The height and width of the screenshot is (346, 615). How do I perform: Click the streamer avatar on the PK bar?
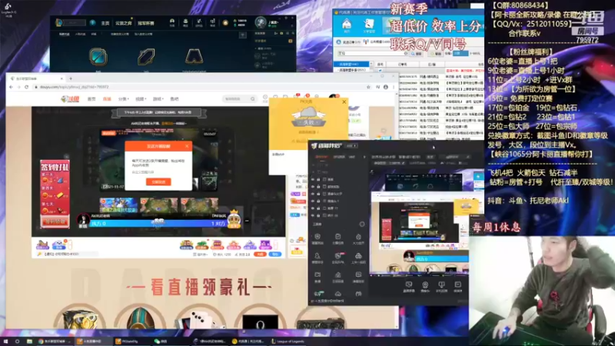[x=83, y=220]
